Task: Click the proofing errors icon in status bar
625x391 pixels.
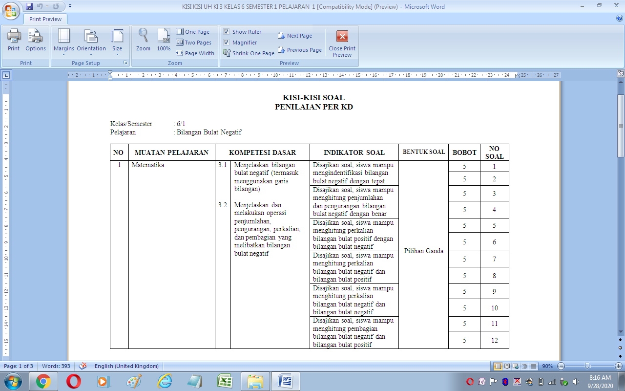Action: [83, 366]
